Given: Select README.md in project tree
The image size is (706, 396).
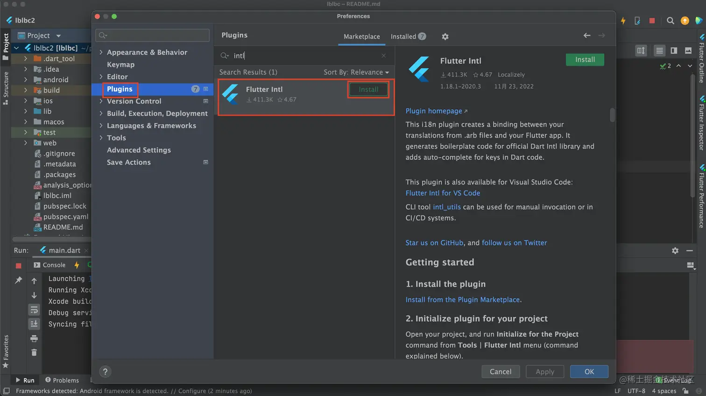Looking at the screenshot, I should (63, 227).
